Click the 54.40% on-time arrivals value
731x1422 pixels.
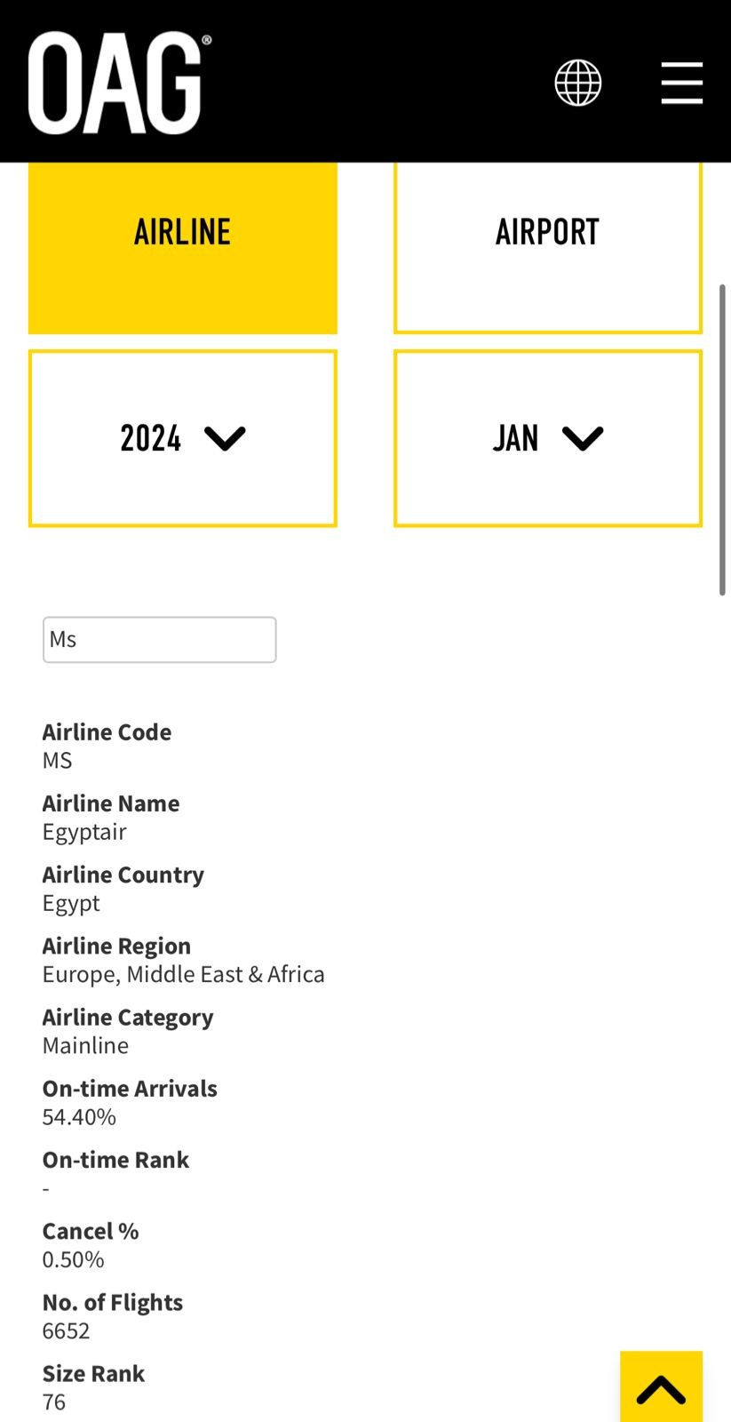[x=79, y=1117]
